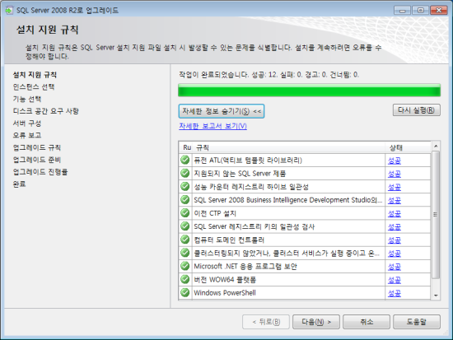
Task: Open the 자세한 보고서 보기 link
Action: 212,126
